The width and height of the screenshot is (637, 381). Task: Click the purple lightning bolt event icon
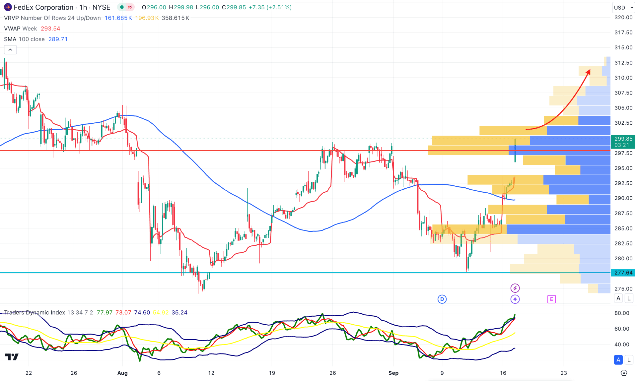[x=515, y=288]
